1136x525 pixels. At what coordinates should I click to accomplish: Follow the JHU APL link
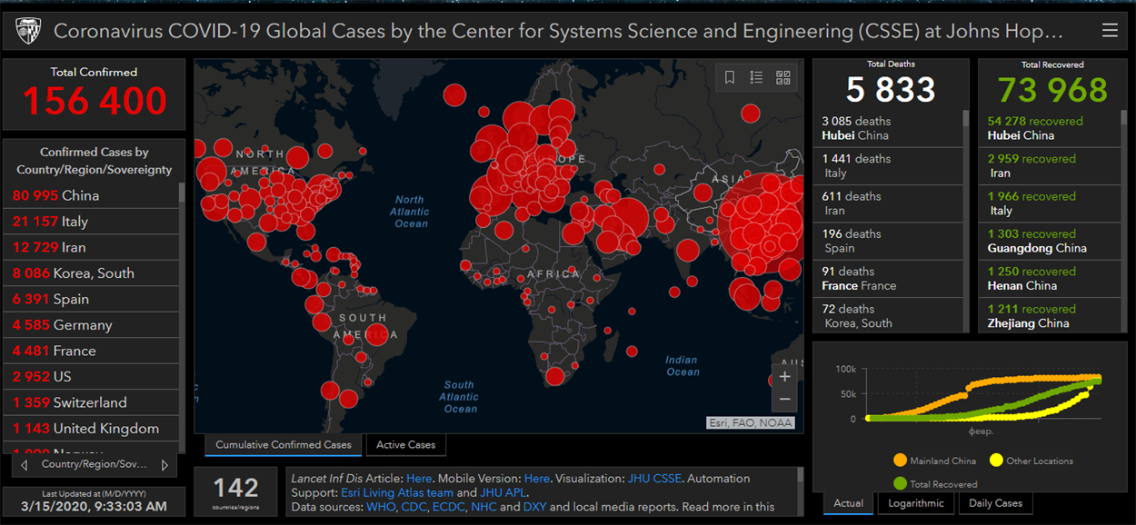tap(503, 493)
